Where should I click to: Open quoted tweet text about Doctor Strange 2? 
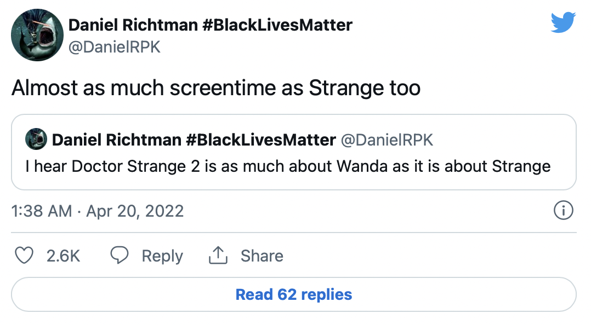click(x=288, y=166)
